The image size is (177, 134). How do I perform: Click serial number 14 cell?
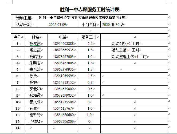[x=18, y=128]
